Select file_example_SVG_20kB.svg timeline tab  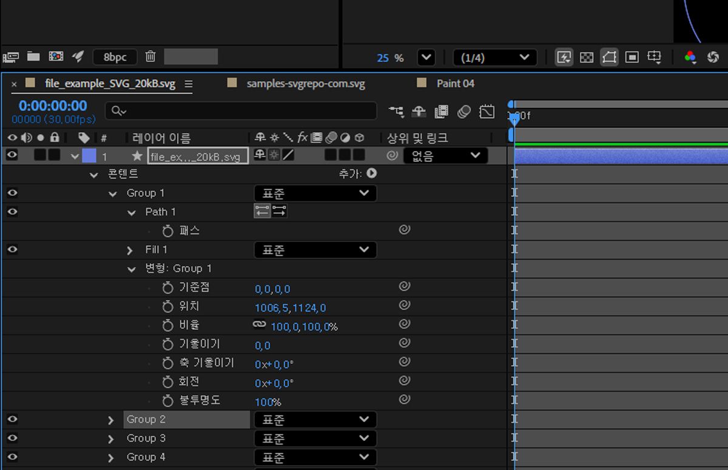[110, 84]
